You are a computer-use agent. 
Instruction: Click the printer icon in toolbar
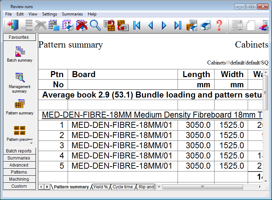pyautogui.click(x=205, y=25)
